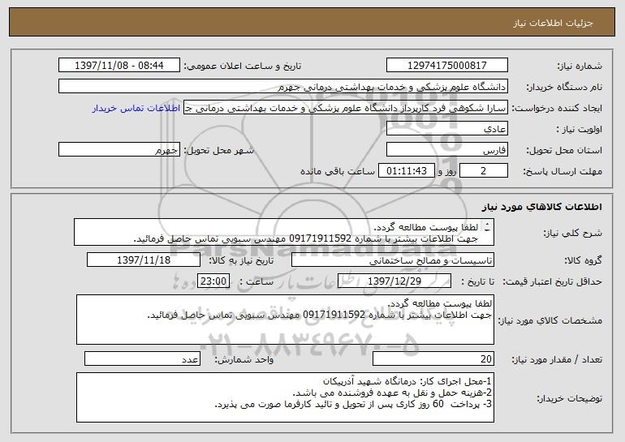Click the مشخصات کالای مورد نیاز text area
Image resolution: width=625 pixels, height=442 pixels.
(285, 320)
